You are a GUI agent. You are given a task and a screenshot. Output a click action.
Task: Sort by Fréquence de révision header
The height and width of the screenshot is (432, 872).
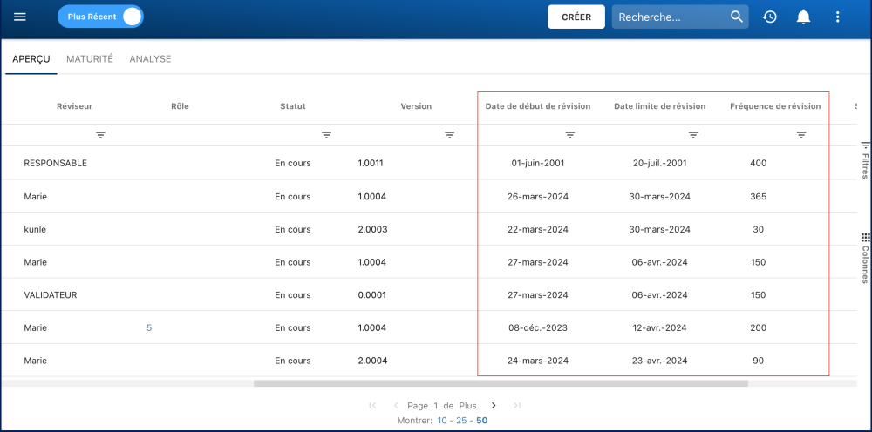pos(775,106)
